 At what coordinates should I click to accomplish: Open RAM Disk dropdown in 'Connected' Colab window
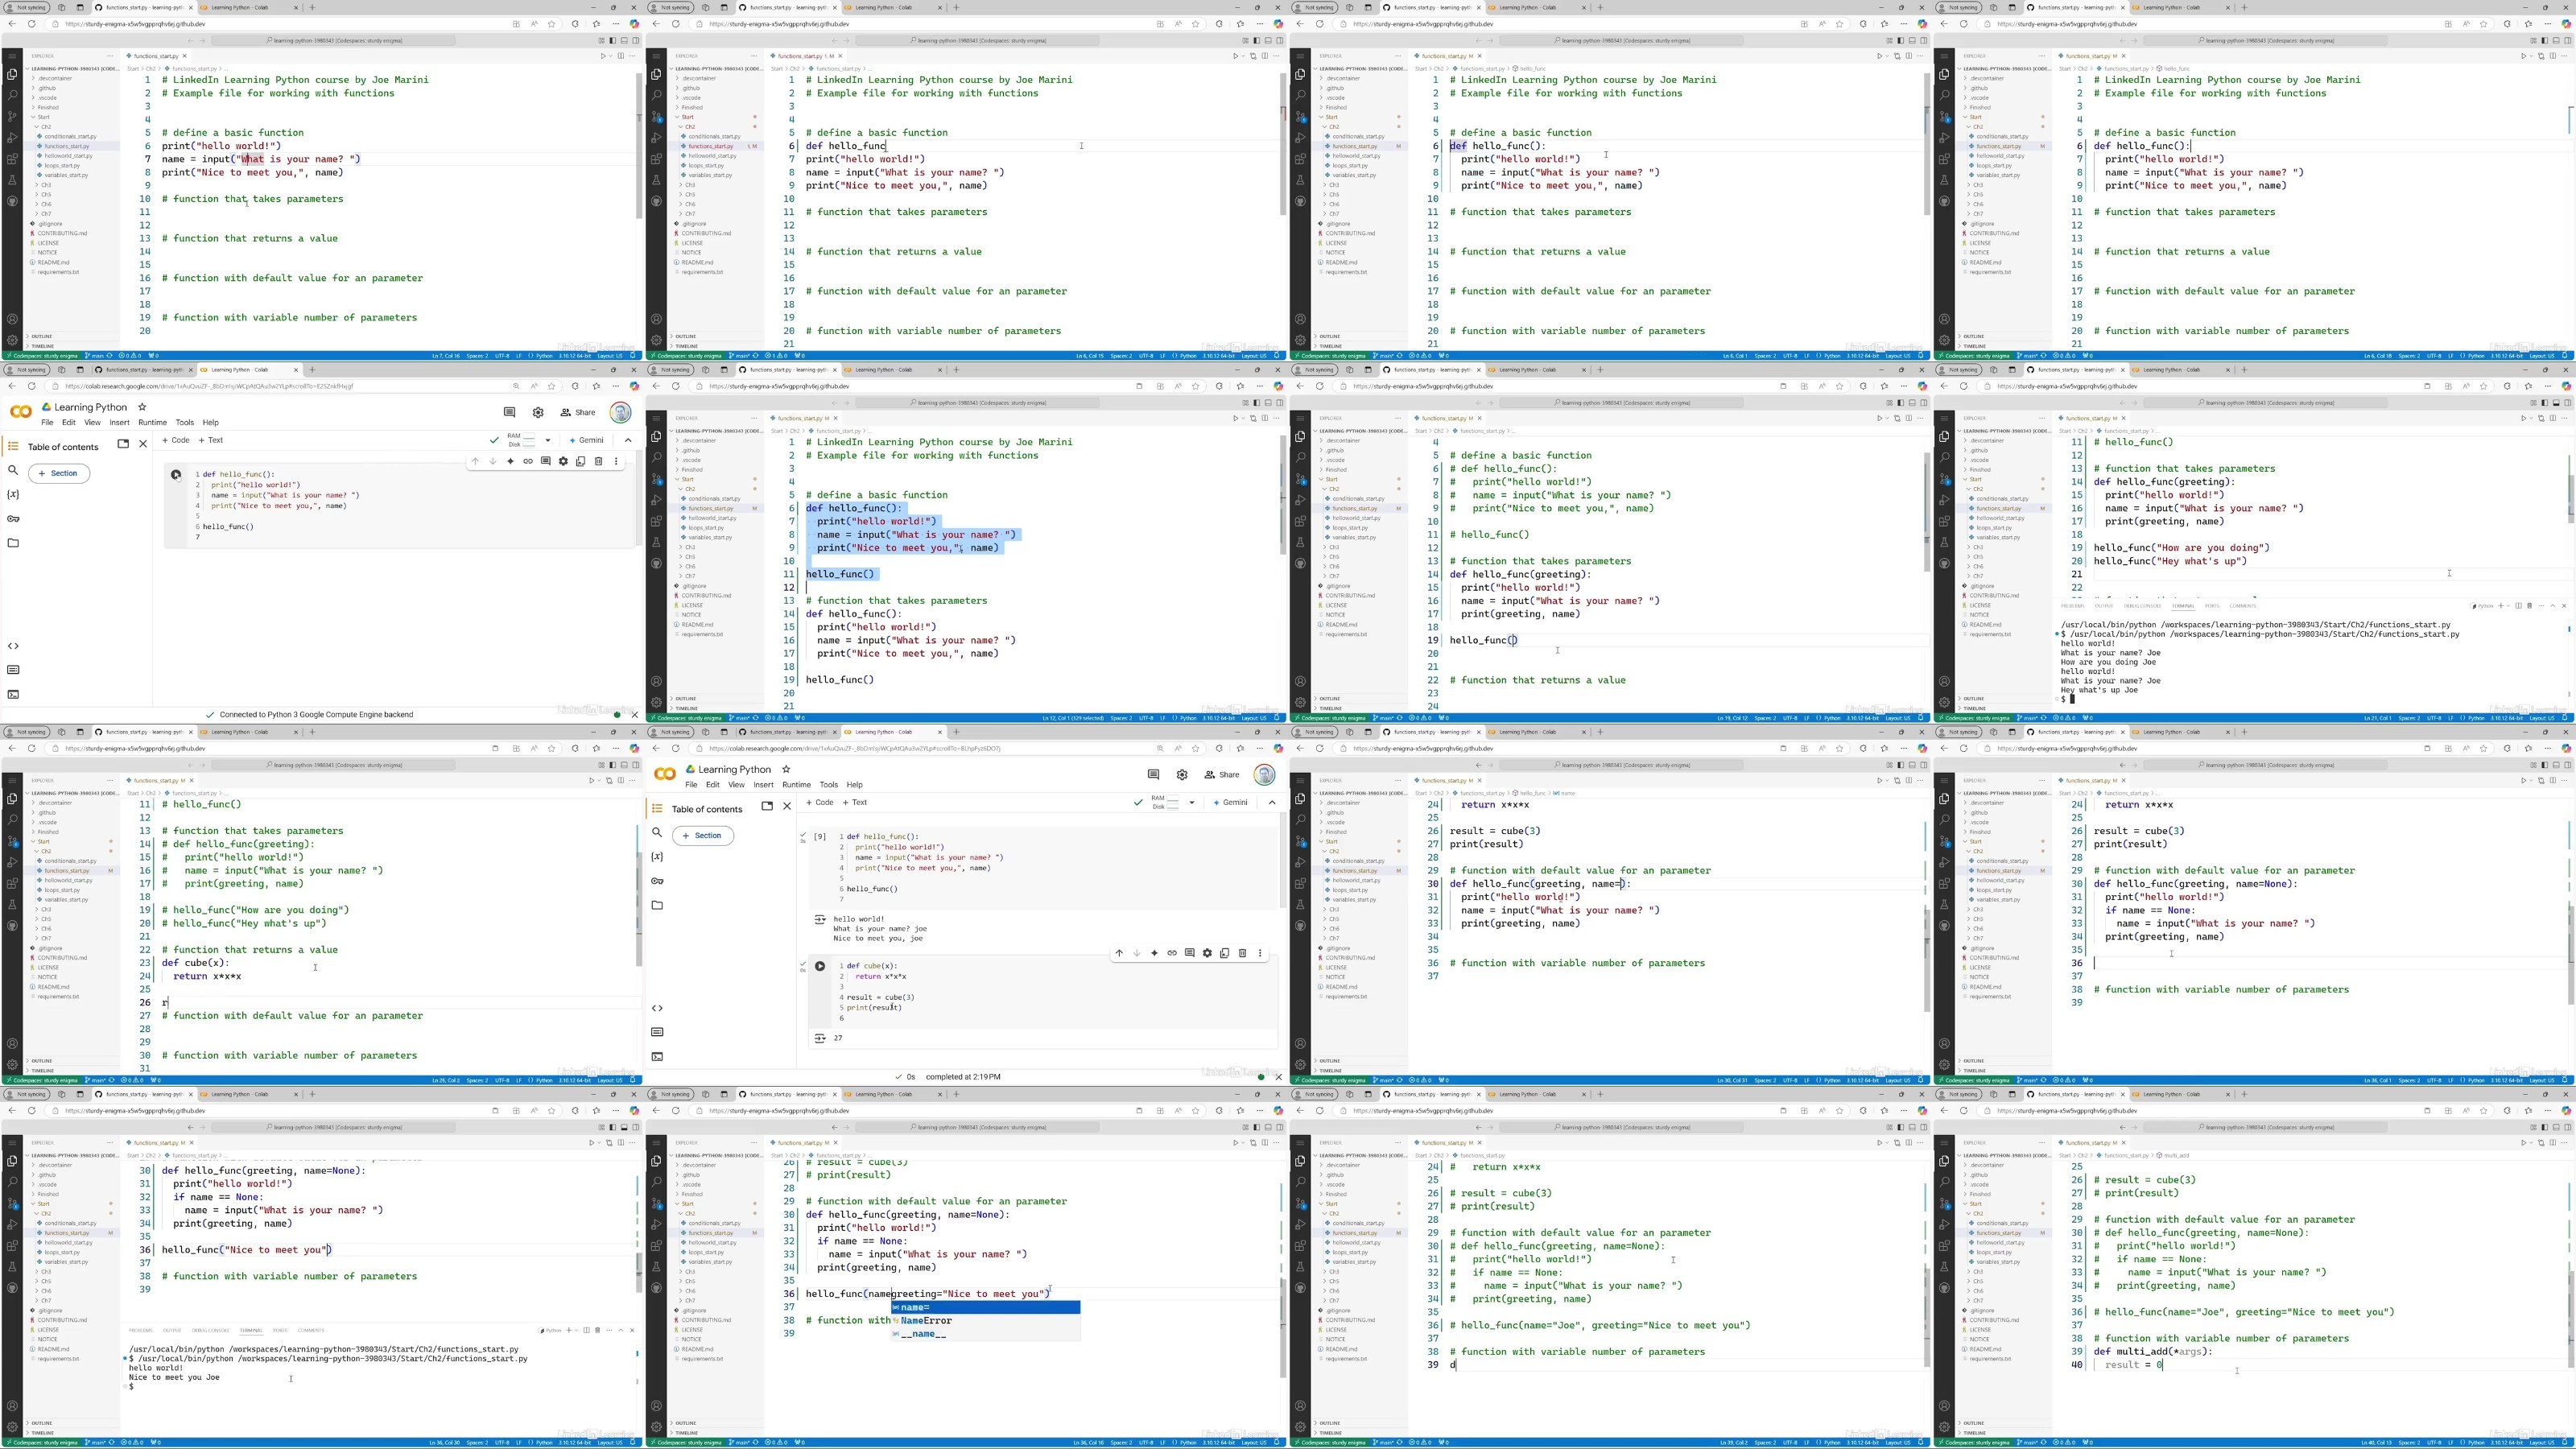[548, 440]
